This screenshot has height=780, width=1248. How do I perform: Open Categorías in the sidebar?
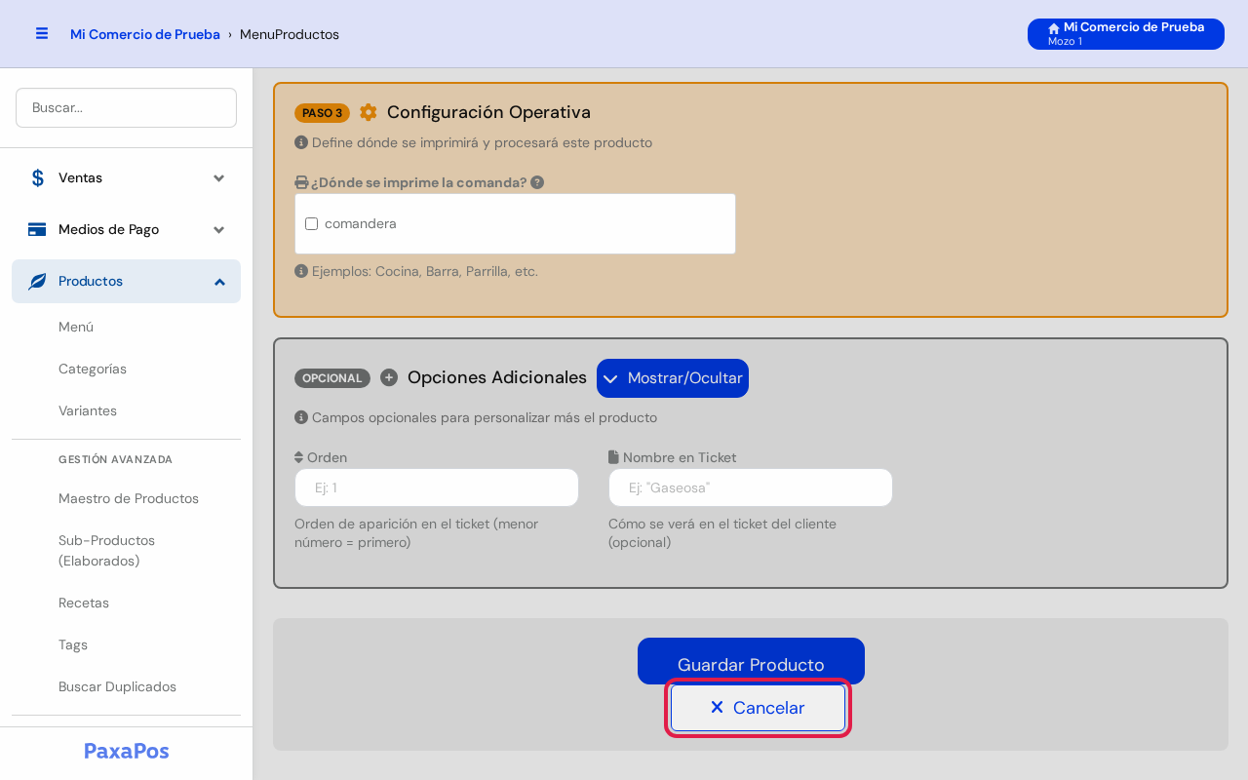click(93, 369)
